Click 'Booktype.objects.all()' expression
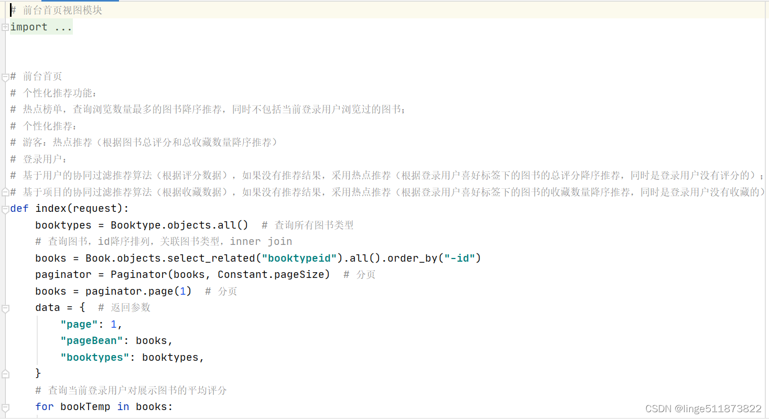 click(x=179, y=225)
